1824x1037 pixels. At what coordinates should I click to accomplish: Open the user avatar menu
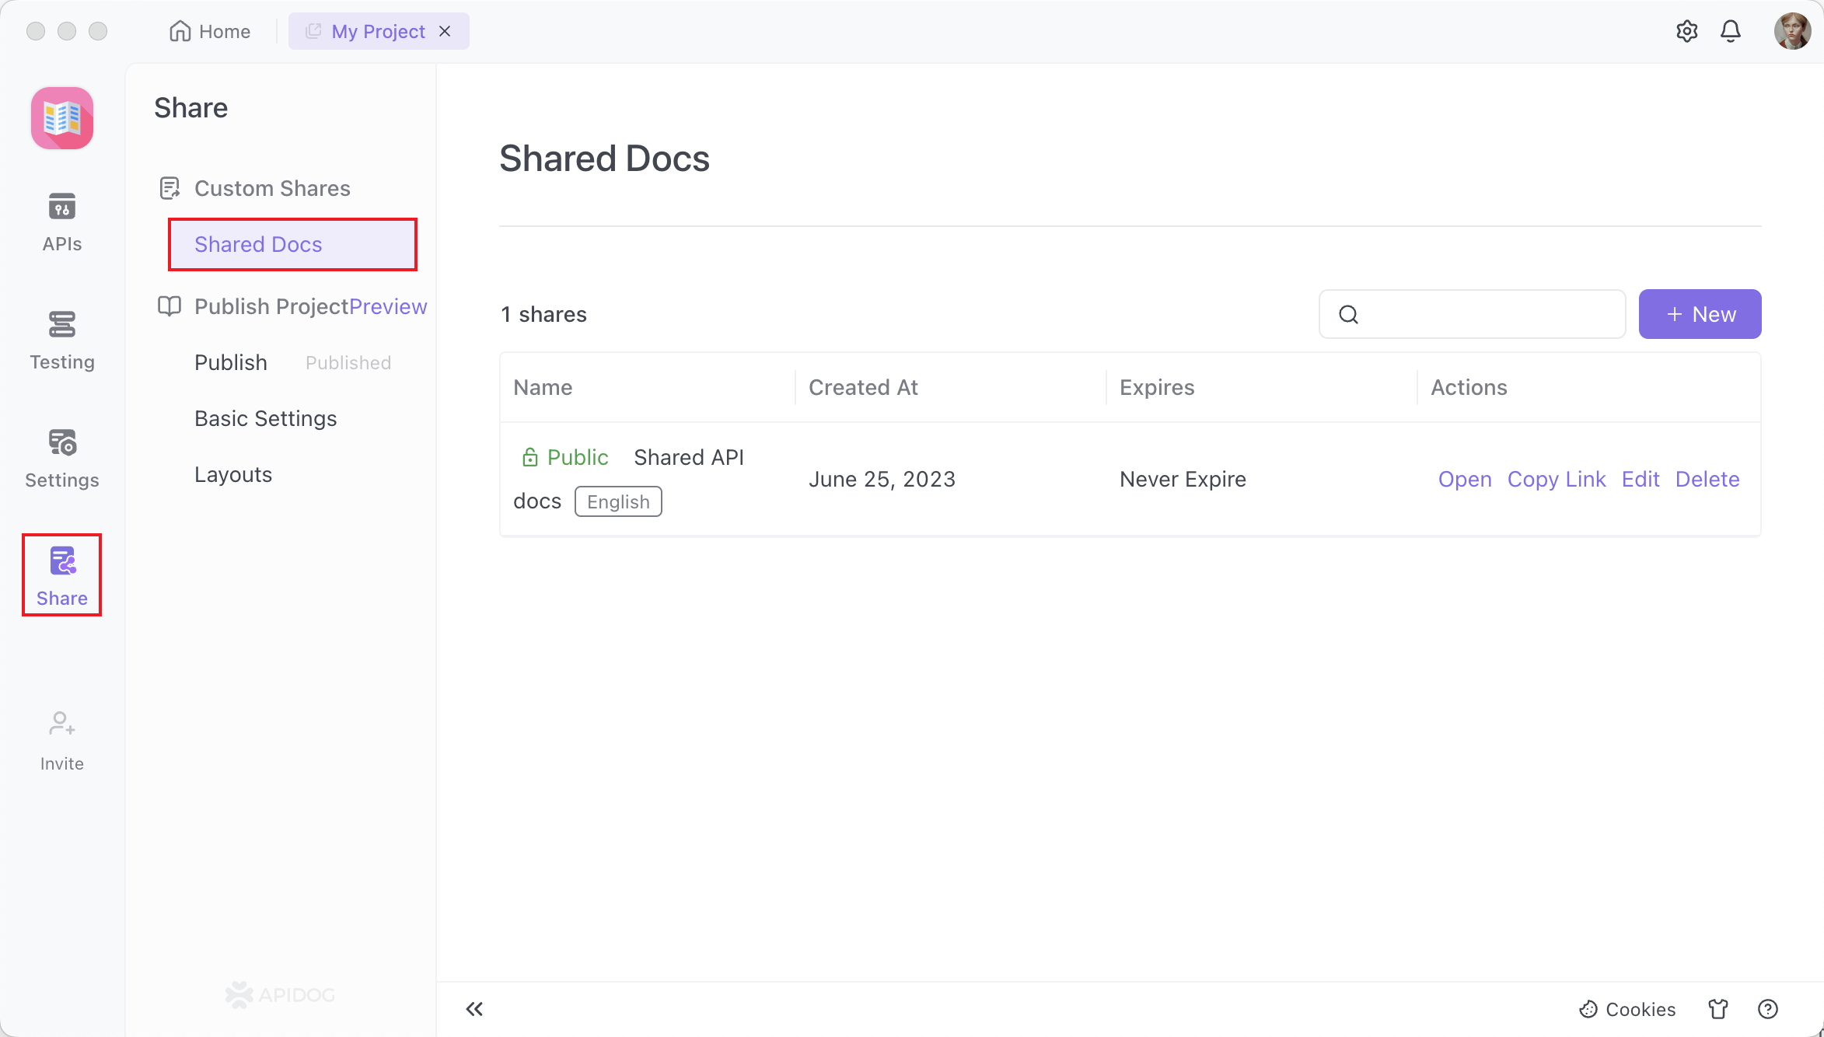coord(1792,31)
